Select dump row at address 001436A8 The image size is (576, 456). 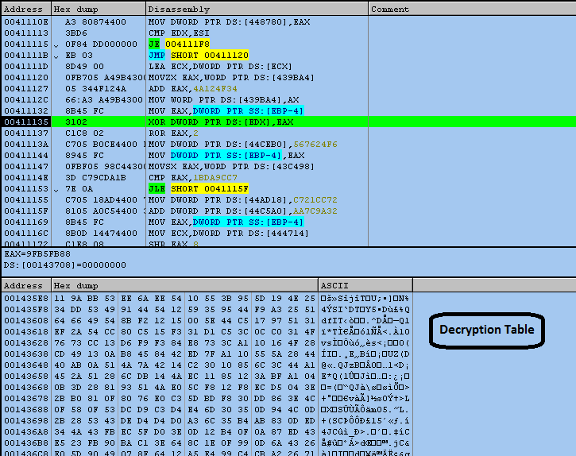(207, 431)
